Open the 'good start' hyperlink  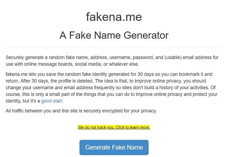pyautogui.click(x=52, y=101)
